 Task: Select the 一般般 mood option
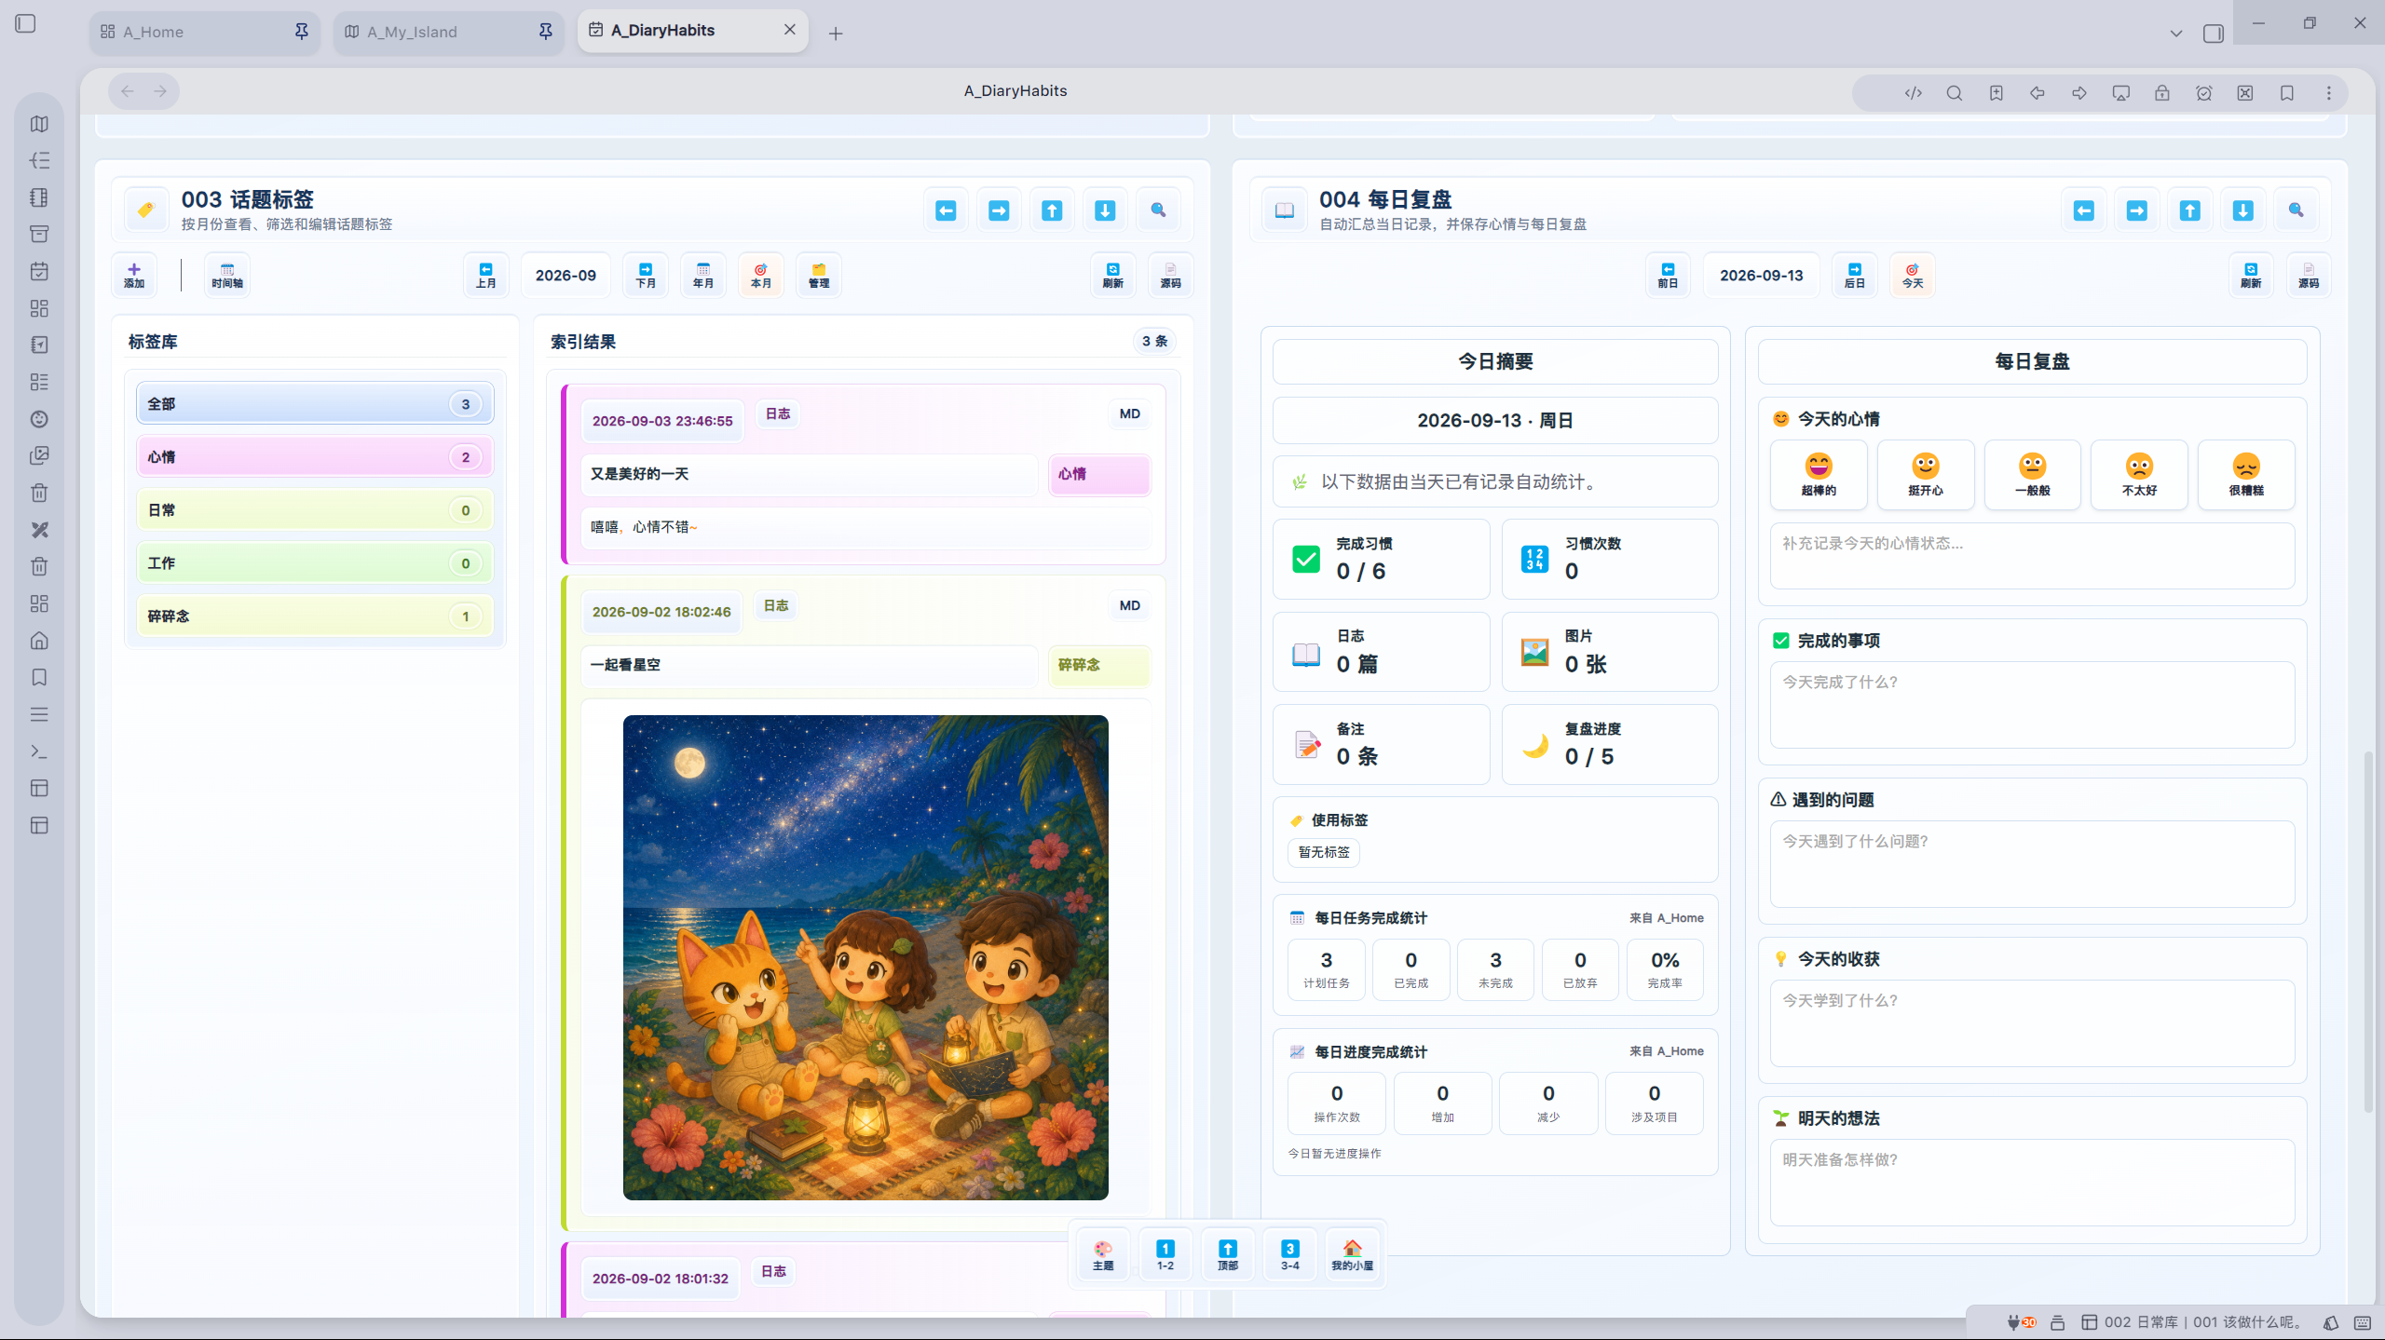point(2032,475)
